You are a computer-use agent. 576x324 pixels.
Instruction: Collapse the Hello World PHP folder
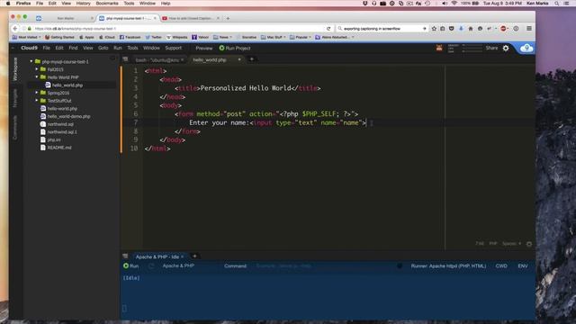pyautogui.click(x=37, y=76)
